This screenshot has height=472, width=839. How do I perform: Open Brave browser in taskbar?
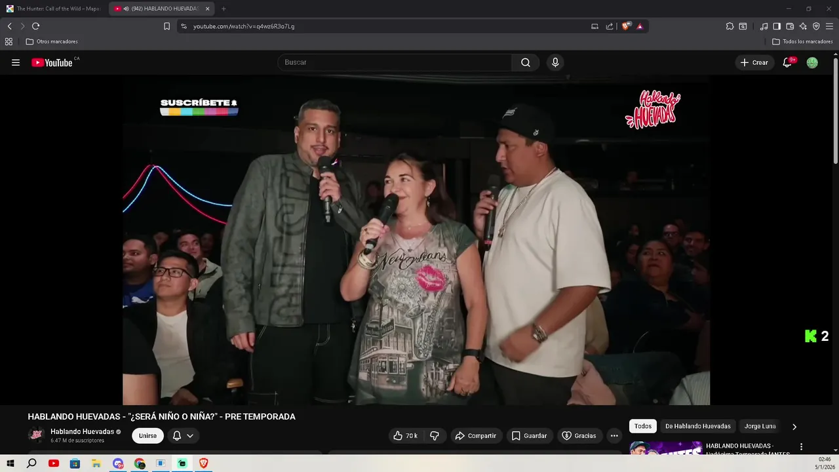pyautogui.click(x=203, y=463)
